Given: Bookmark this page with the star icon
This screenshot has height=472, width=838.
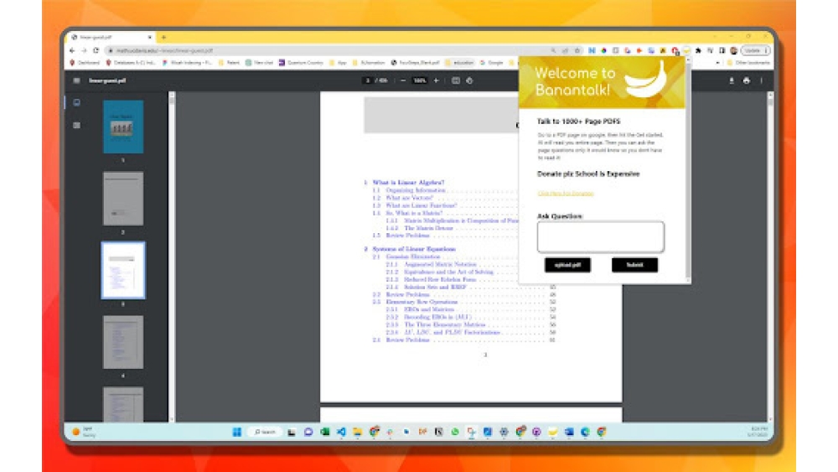Looking at the screenshot, I should (x=577, y=50).
